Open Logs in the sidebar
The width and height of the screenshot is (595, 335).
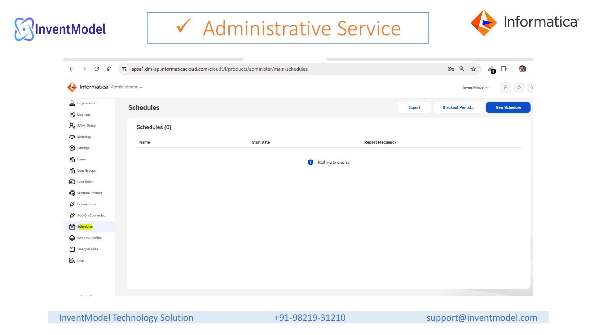(x=81, y=261)
